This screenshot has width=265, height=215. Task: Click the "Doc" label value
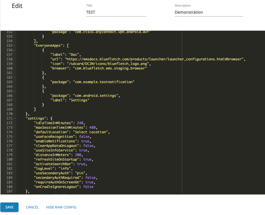[x=74, y=55]
